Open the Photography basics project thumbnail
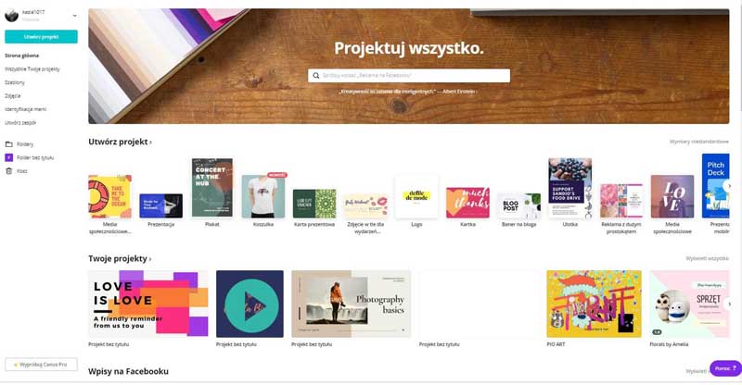The image size is (742, 385). coord(352,304)
